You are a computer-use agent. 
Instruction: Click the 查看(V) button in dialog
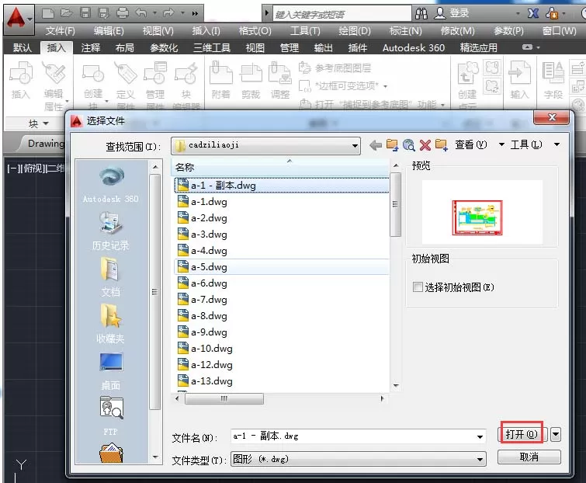(x=471, y=144)
